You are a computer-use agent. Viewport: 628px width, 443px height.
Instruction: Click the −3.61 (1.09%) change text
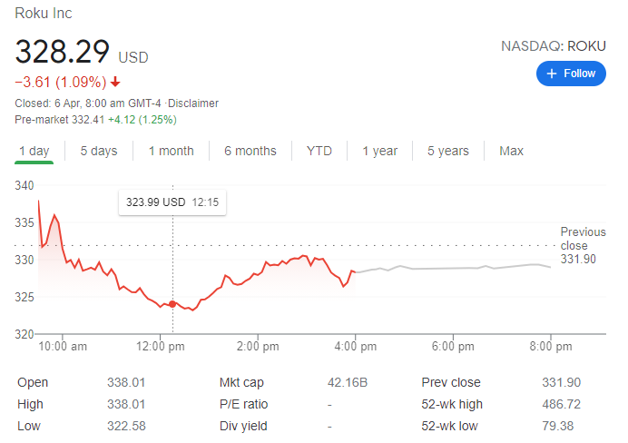[x=61, y=82]
